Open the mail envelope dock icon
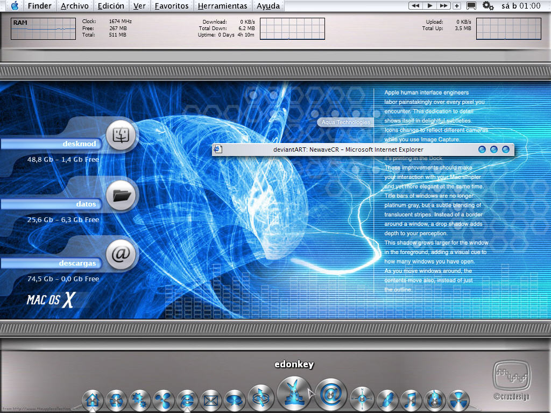The width and height of the screenshot is (551, 413). [211, 400]
